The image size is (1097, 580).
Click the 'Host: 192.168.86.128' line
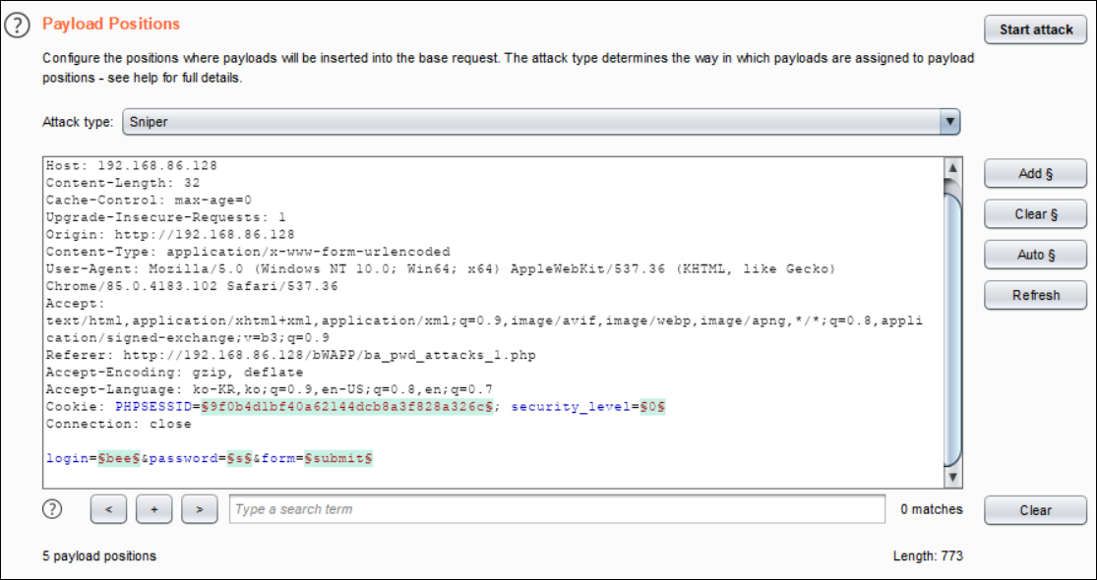click(x=132, y=166)
